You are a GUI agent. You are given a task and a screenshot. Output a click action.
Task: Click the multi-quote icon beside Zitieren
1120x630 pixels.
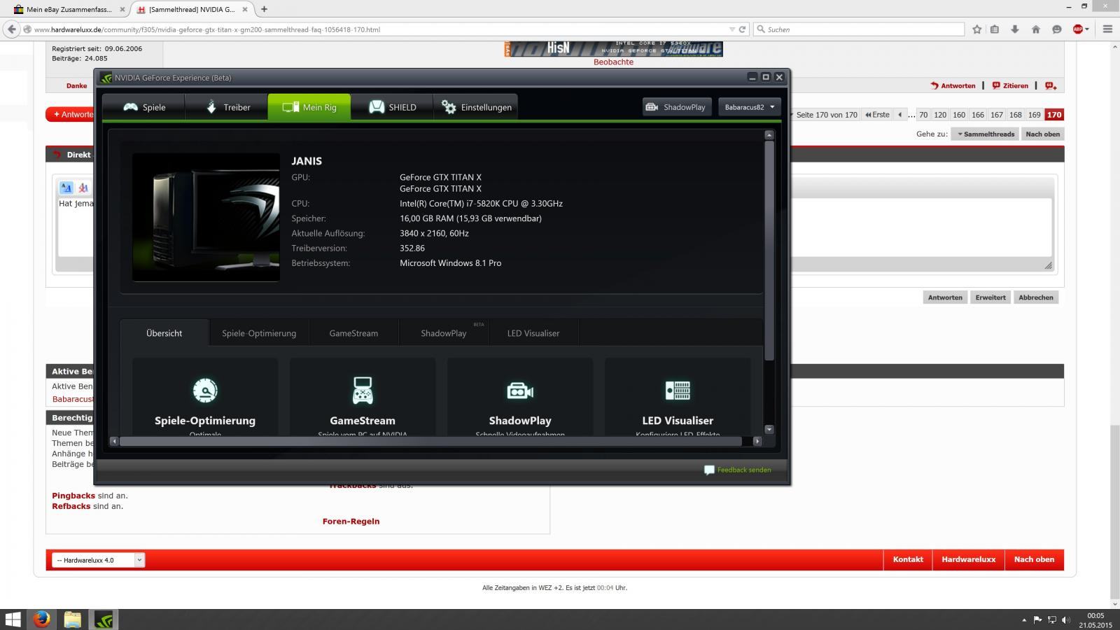pos(1051,85)
